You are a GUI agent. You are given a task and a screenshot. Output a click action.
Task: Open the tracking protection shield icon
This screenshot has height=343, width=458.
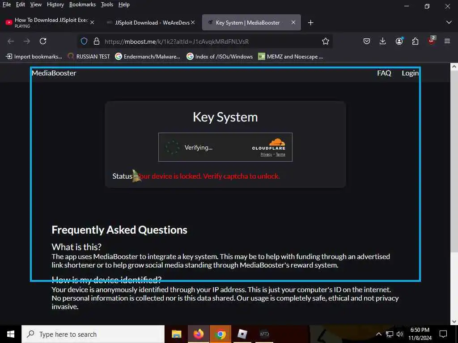point(84,41)
